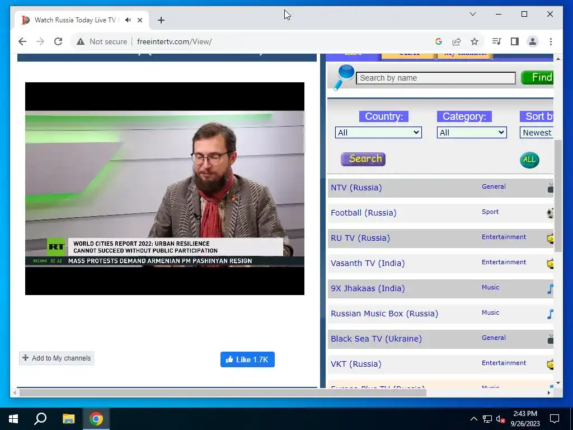Open Football (Russia) channel
Screen dimensions: 573x430
point(364,213)
